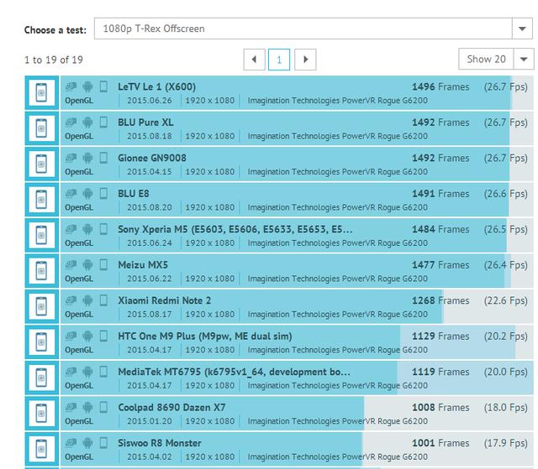538x469 pixels.
Task: Click the BLU Pure XL phone thumbnail
Action: point(41,128)
